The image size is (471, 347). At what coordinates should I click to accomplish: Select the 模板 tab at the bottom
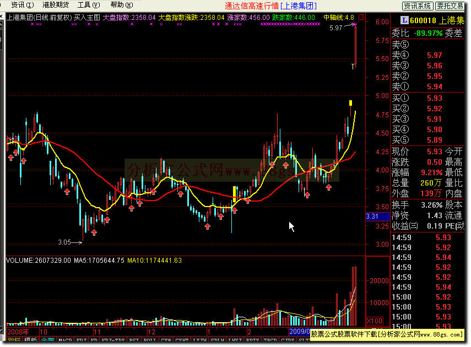pos(30,340)
